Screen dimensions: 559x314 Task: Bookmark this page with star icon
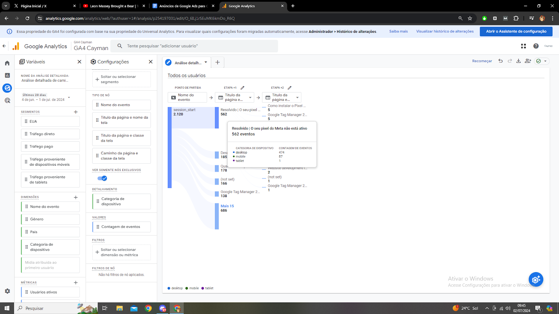tap(470, 18)
